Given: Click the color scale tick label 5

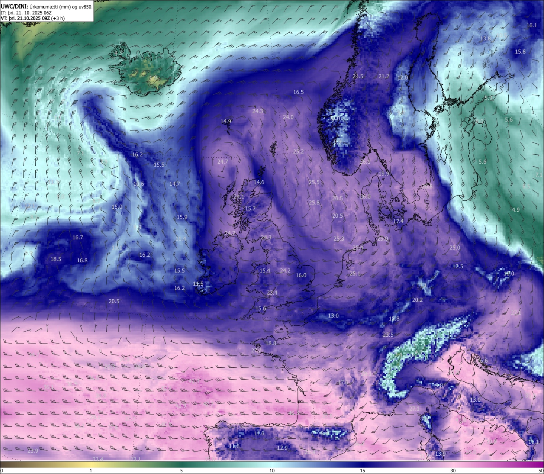Looking at the screenshot, I should pyautogui.click(x=181, y=471).
